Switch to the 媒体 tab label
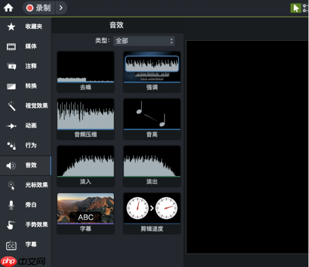This screenshot has width=309, height=267. pyautogui.click(x=31, y=46)
